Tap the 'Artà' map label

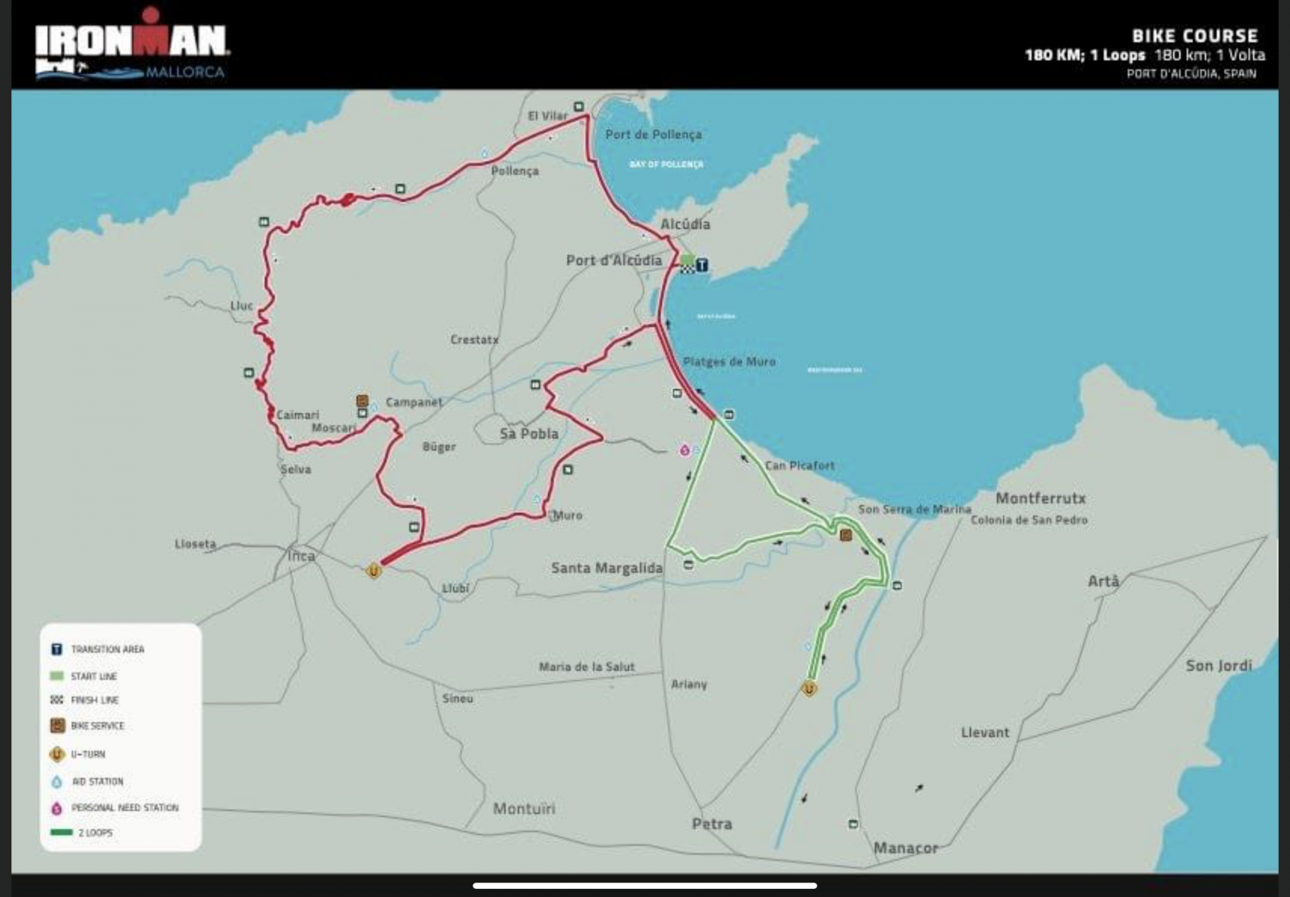point(1104,581)
